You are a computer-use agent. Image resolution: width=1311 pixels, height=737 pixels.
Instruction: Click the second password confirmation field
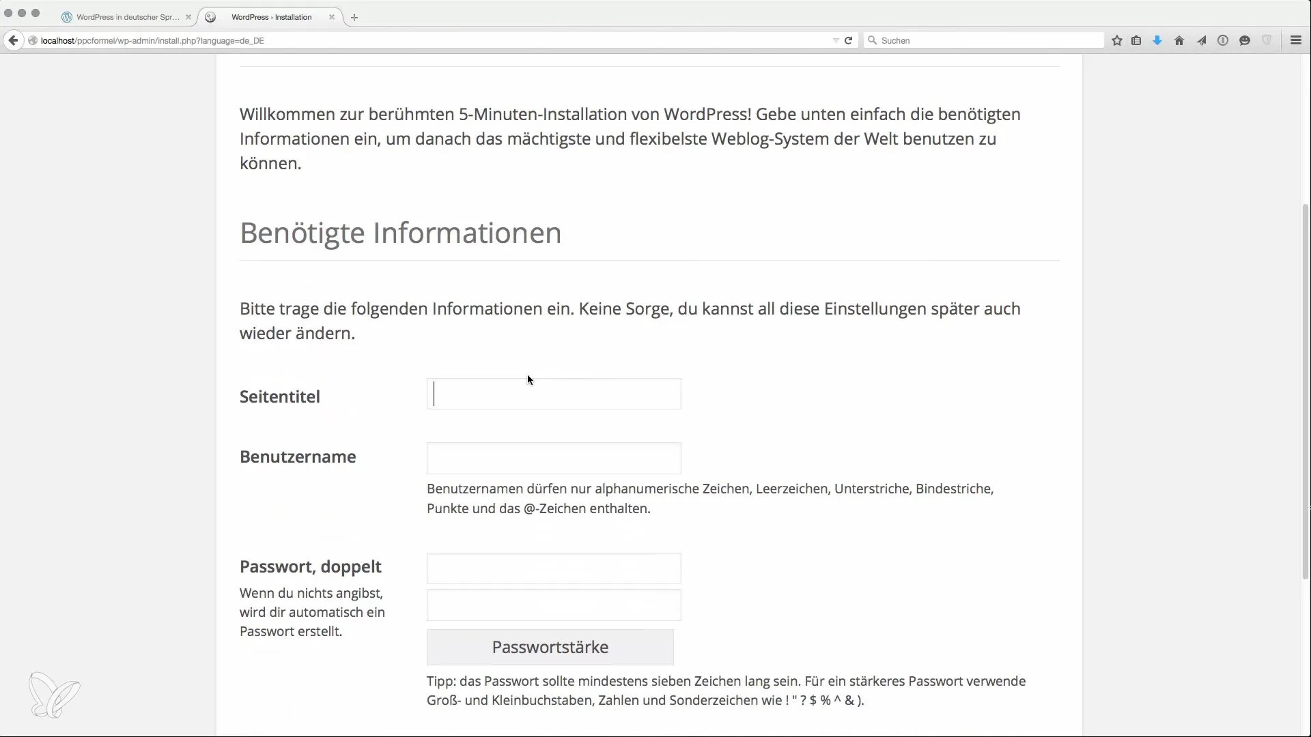coord(554,605)
